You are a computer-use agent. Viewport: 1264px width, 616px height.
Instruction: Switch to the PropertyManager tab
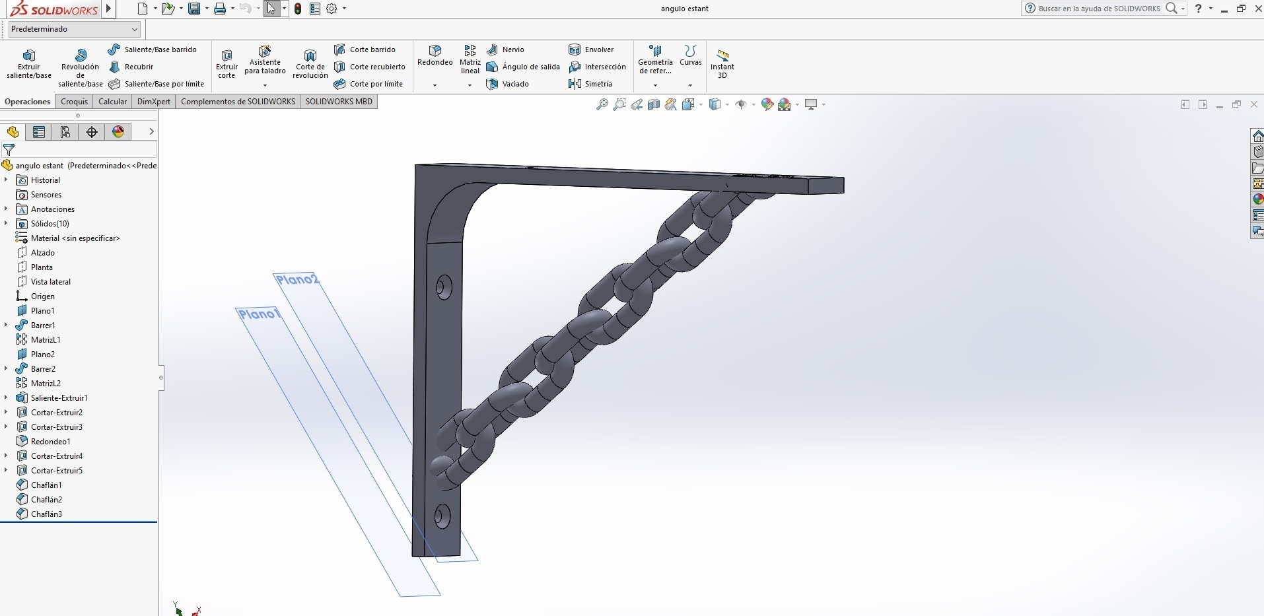38,132
